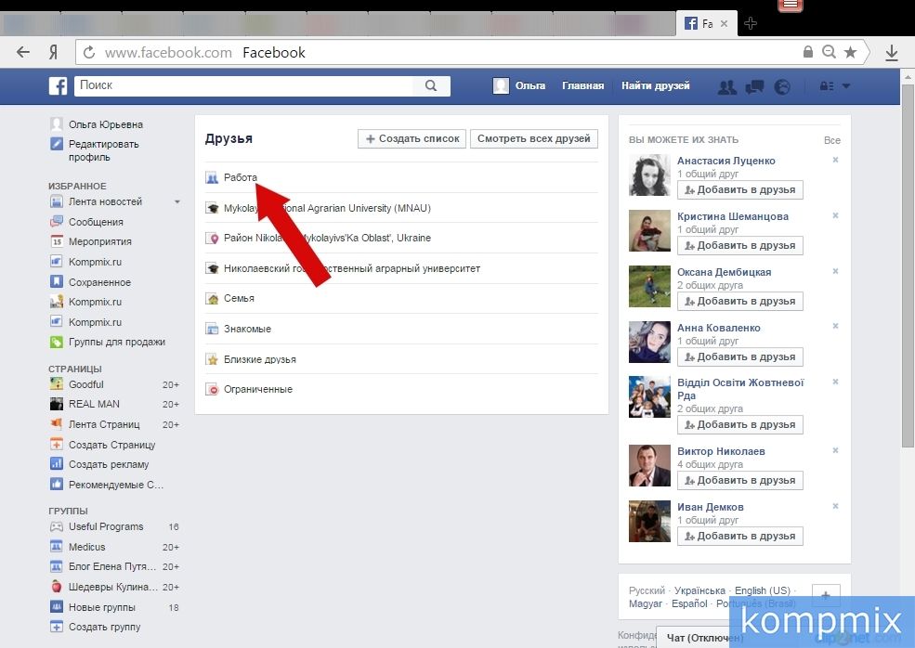Switch language to English (US)
The width and height of the screenshot is (915, 648).
(x=762, y=590)
